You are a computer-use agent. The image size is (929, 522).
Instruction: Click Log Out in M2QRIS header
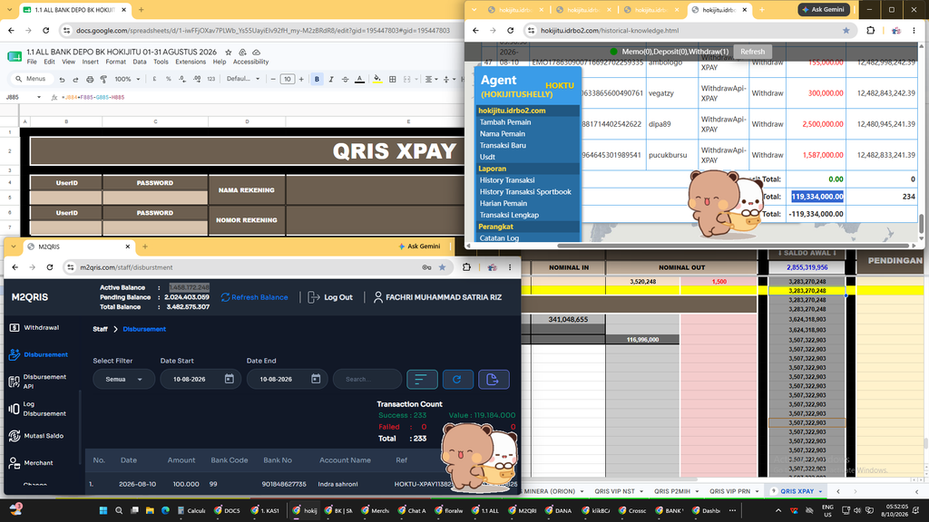330,297
